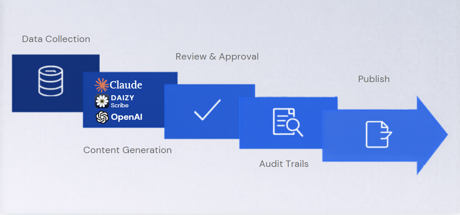
Task: Click the 'OpenAI' wordmark text
Action: coord(127,117)
